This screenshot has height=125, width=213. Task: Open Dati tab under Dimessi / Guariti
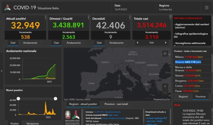click(x=56, y=43)
